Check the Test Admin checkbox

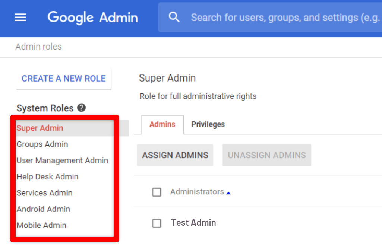click(x=157, y=223)
